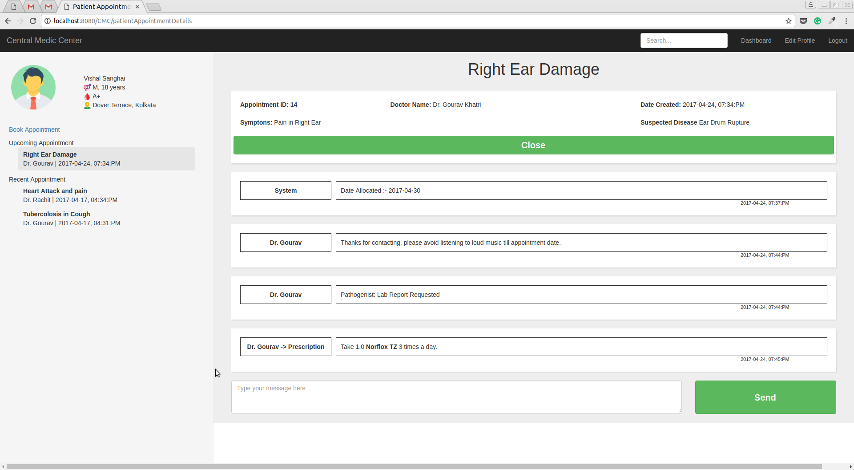This screenshot has width=854, height=470.
Task: Open the eyedropper extension icon
Action: [831, 21]
